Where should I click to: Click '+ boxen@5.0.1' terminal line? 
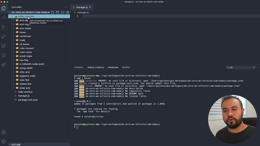[x=82, y=101]
